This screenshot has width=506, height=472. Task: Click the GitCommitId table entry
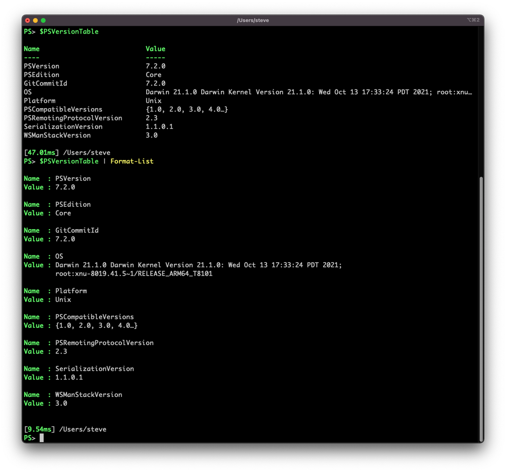(45, 83)
